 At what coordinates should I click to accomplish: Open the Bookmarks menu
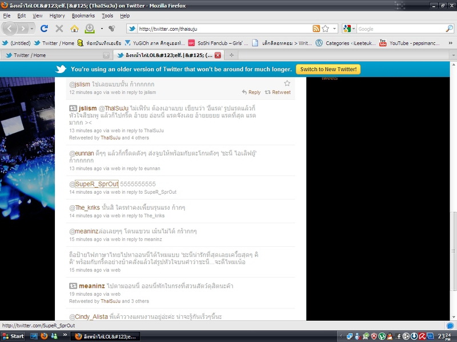pos(83,16)
